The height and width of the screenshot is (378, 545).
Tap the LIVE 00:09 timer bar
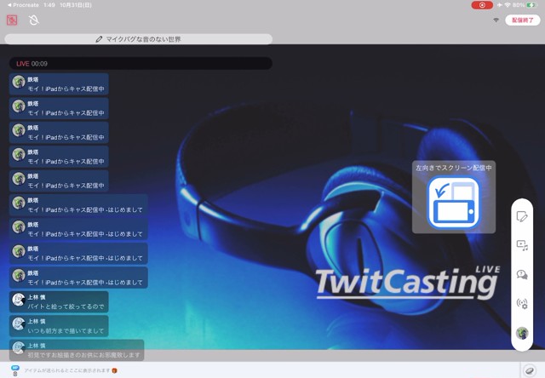[141, 64]
